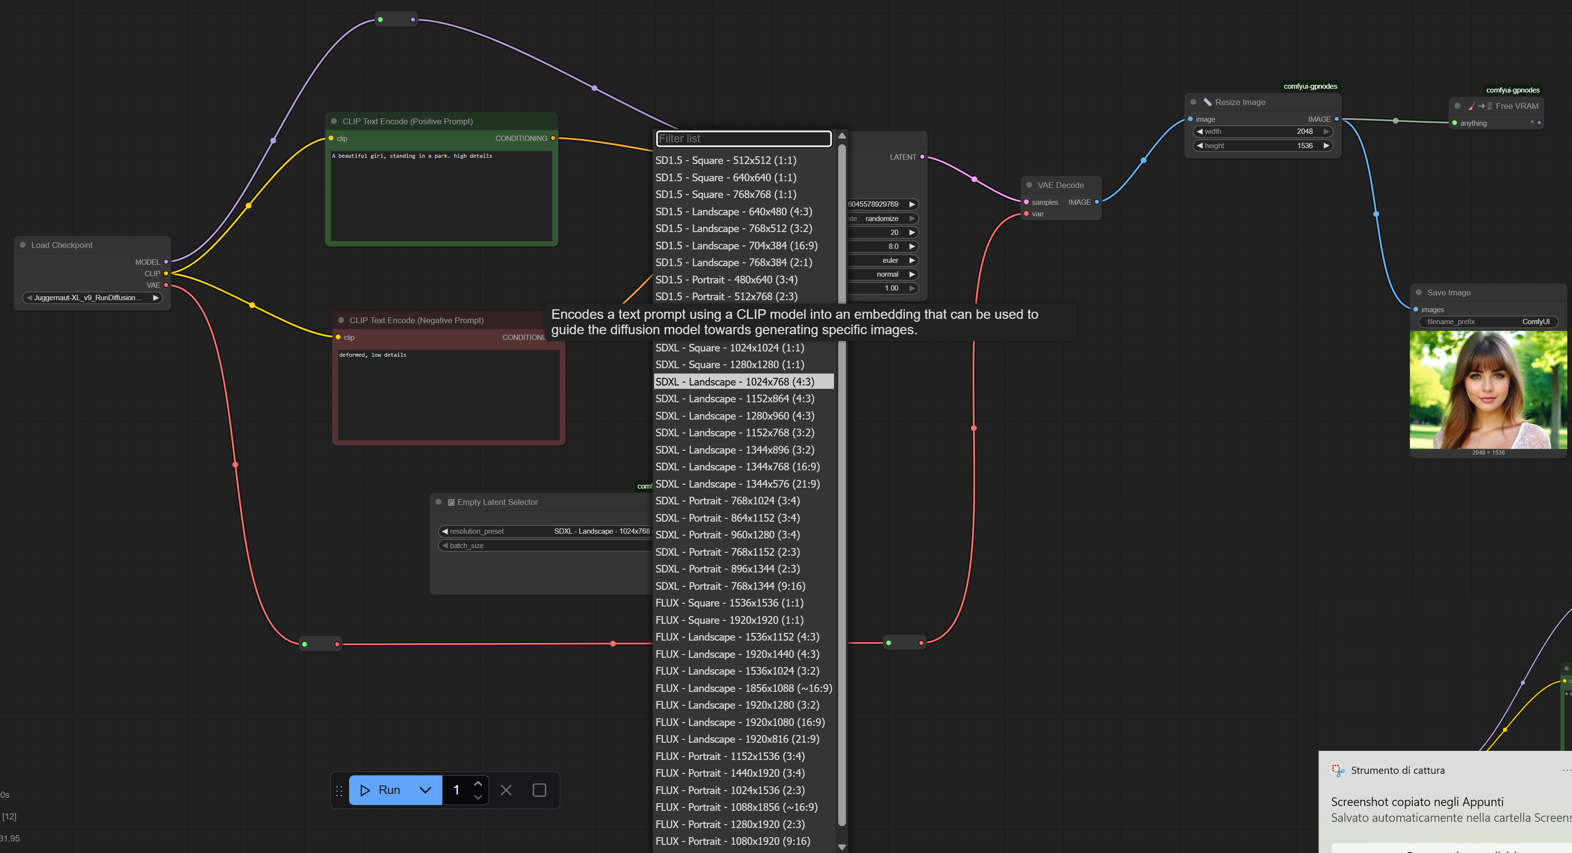This screenshot has height=853, width=1572.
Task: Decrease the batch count stepper
Action: tap(479, 797)
